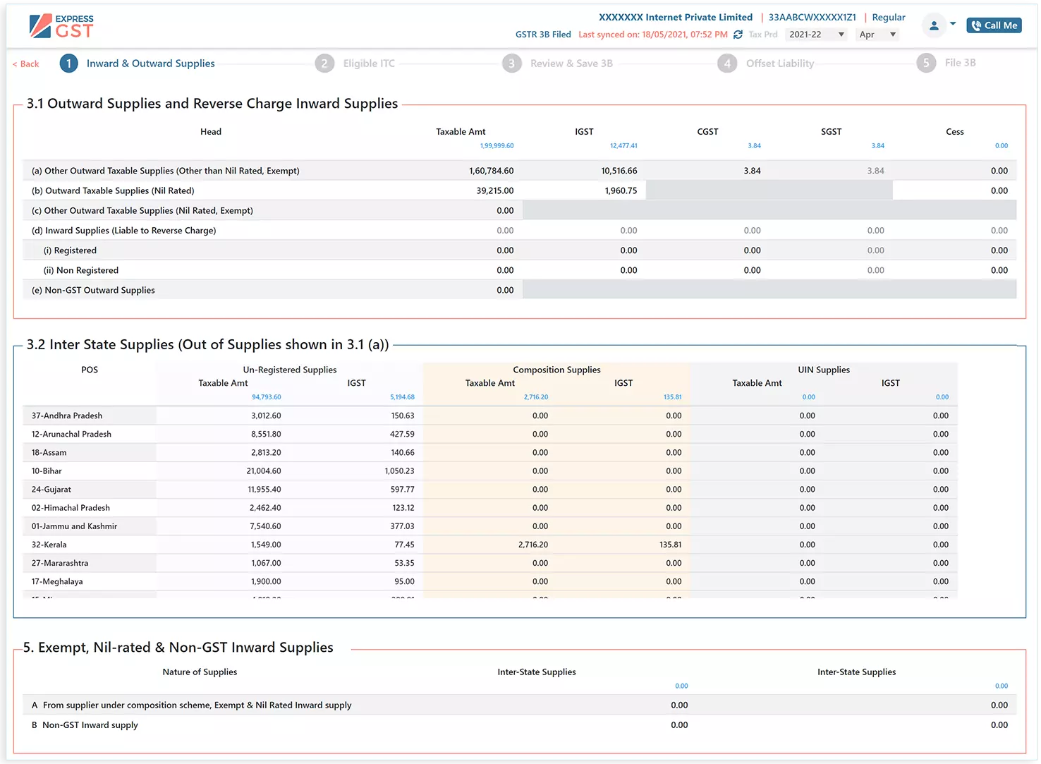1041x764 pixels.
Task: Click the ExpressGST logo
Action: pos(61,26)
